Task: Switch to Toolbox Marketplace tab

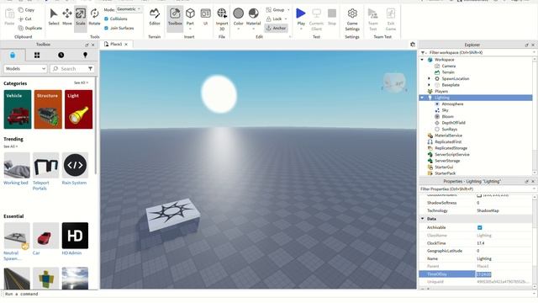Action: 13,55
